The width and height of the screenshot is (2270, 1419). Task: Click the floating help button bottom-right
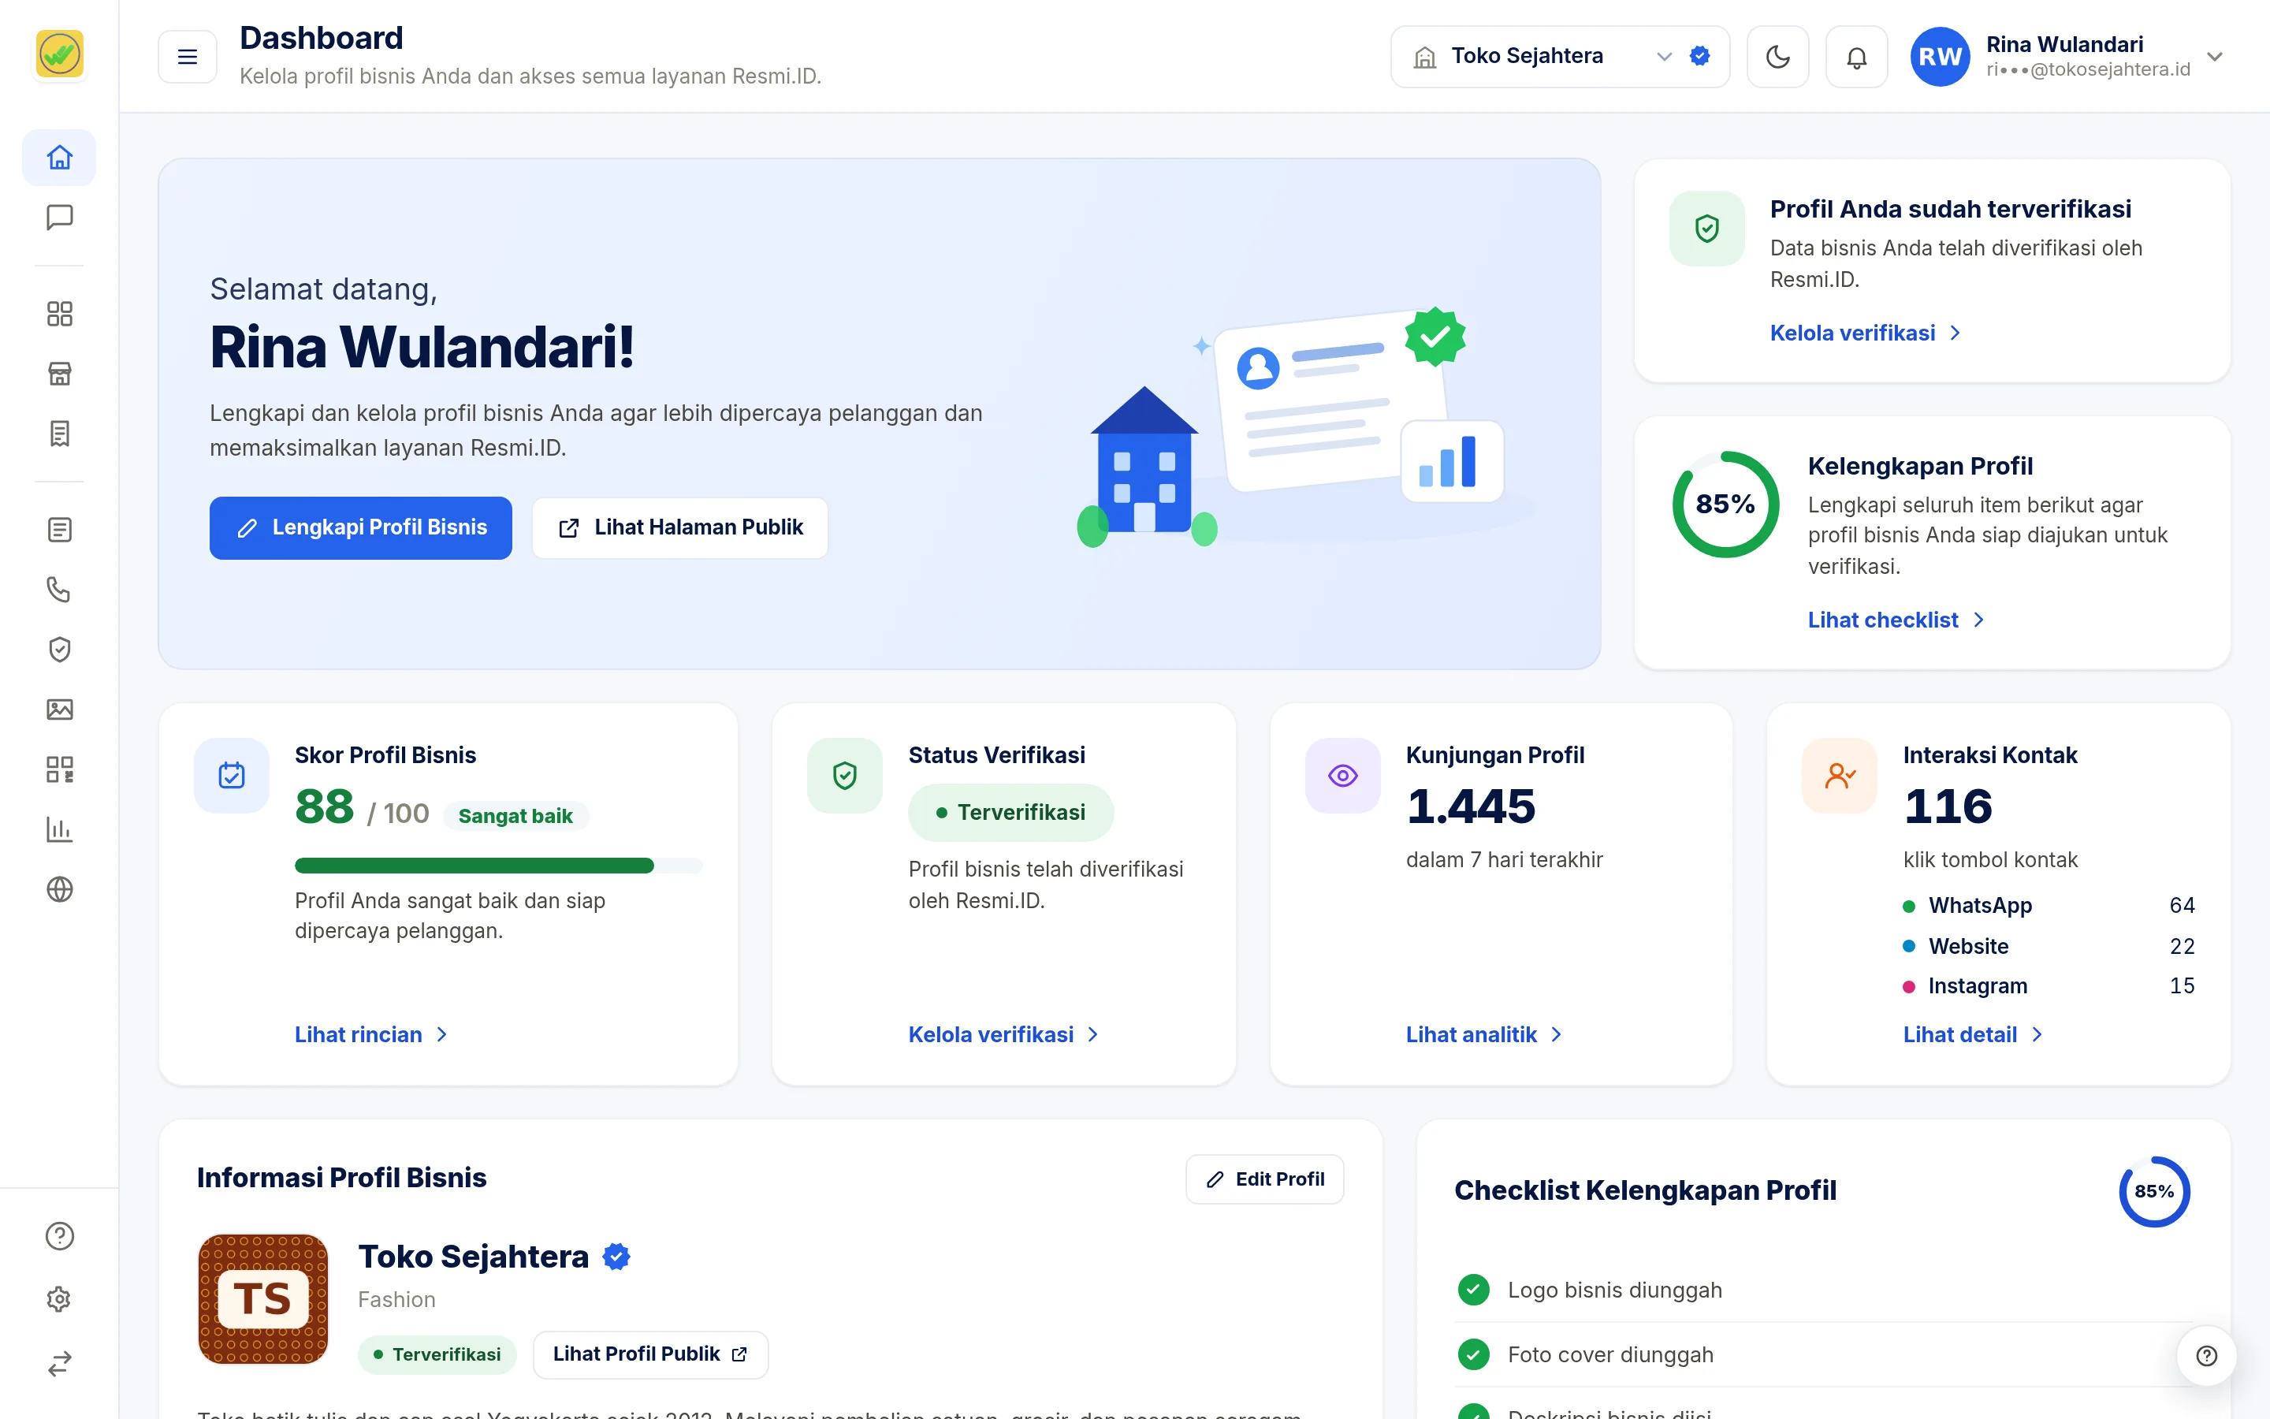(x=2206, y=1355)
